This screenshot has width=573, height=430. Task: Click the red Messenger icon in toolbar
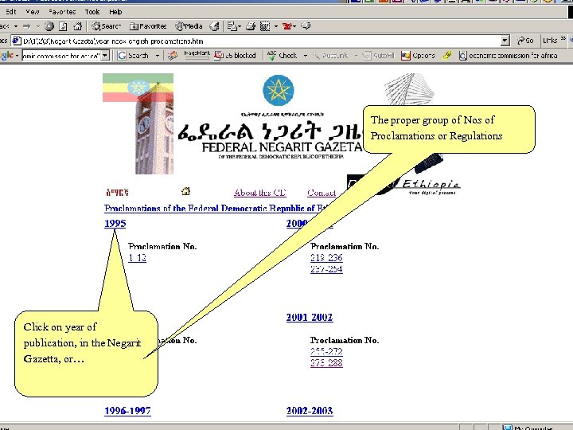click(x=287, y=26)
